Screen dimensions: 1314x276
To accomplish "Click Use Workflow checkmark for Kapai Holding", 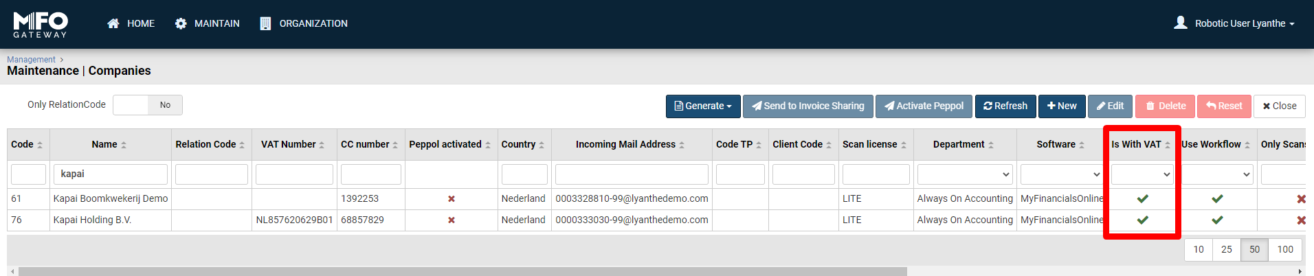I will [x=1217, y=220].
